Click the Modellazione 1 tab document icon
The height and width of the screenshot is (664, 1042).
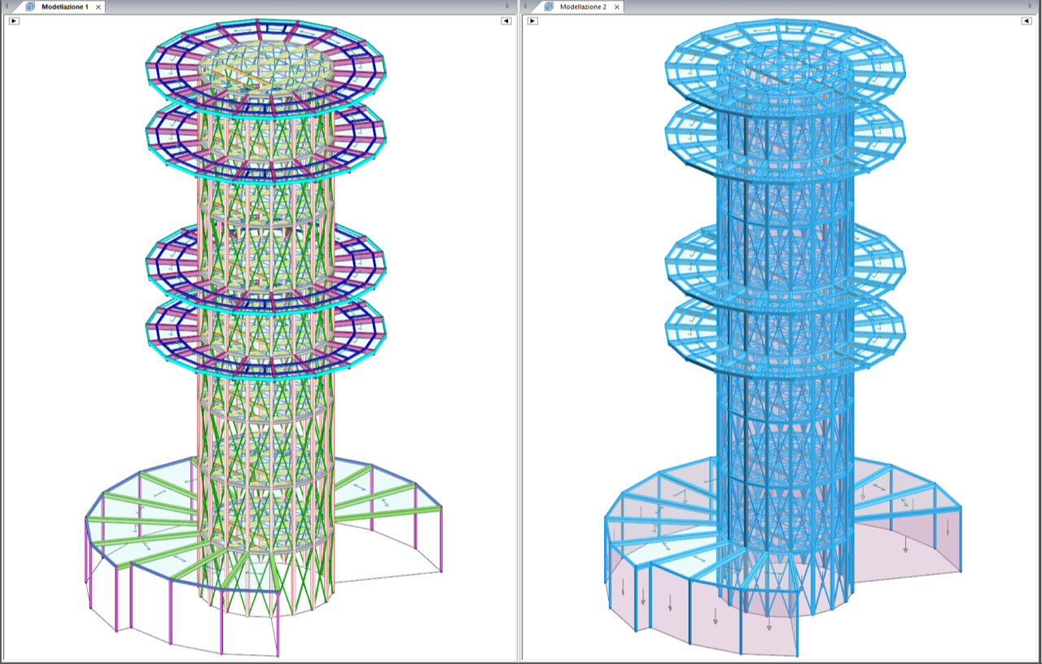[x=30, y=7]
